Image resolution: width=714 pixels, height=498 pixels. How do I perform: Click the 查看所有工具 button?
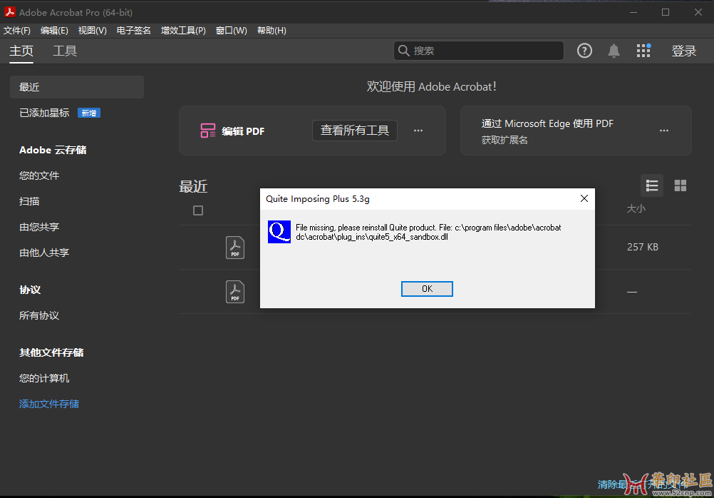pyautogui.click(x=355, y=131)
